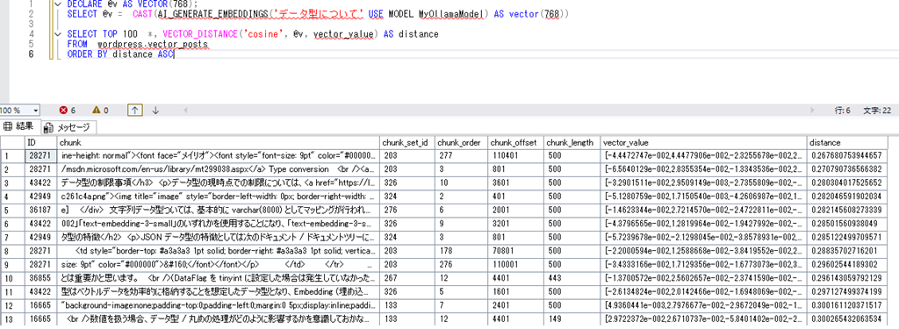Go to previous issue with up arrow
This screenshot has height=329, width=899.
(x=134, y=110)
